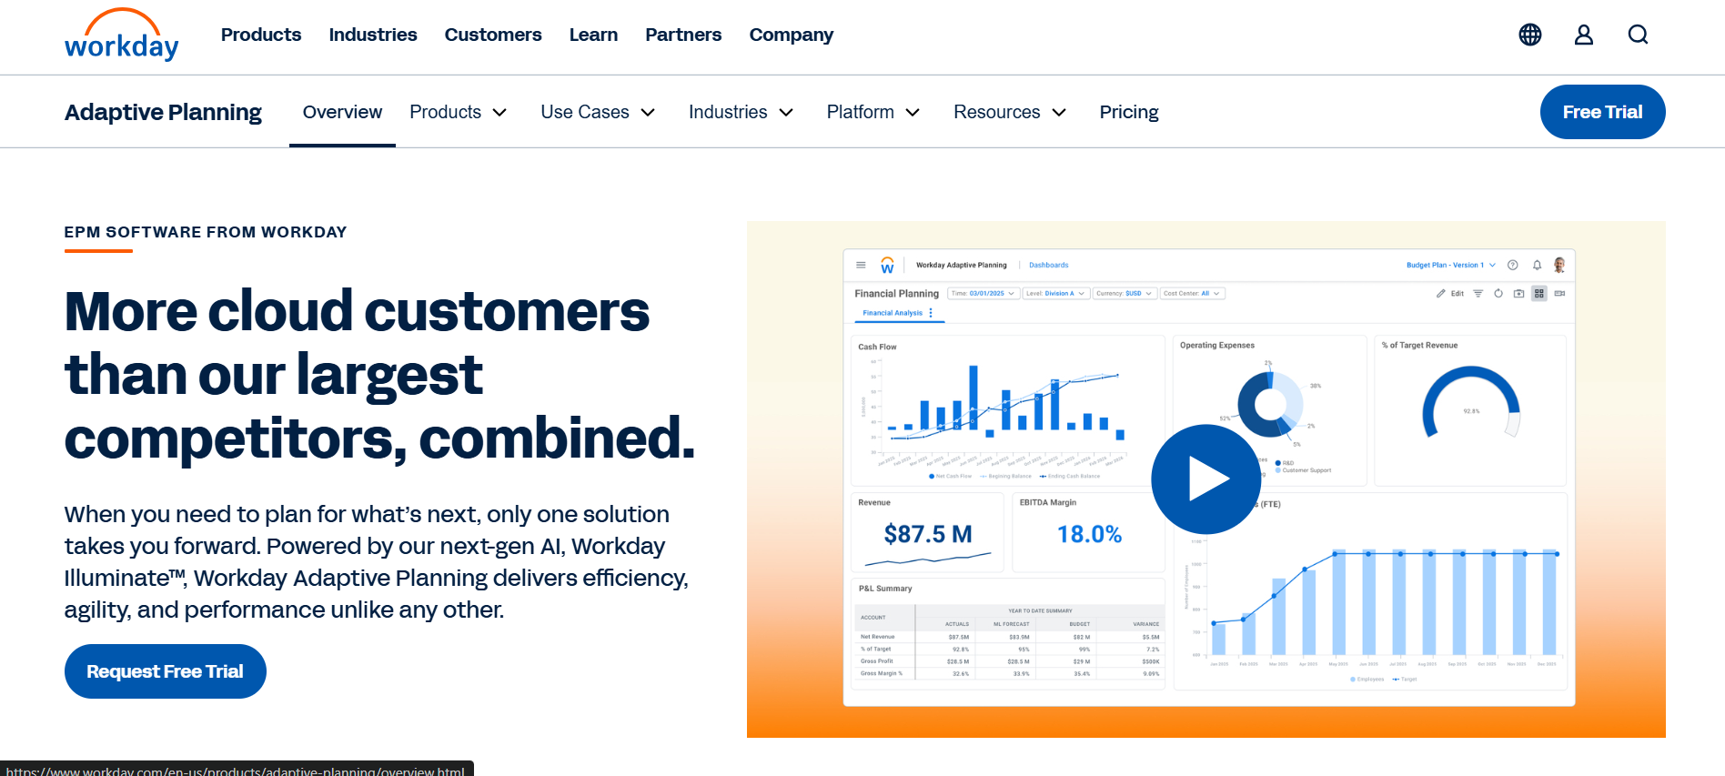Click the Workday W logo in the dashboard preview
Viewport: 1725px width, 776px height.
887,265
